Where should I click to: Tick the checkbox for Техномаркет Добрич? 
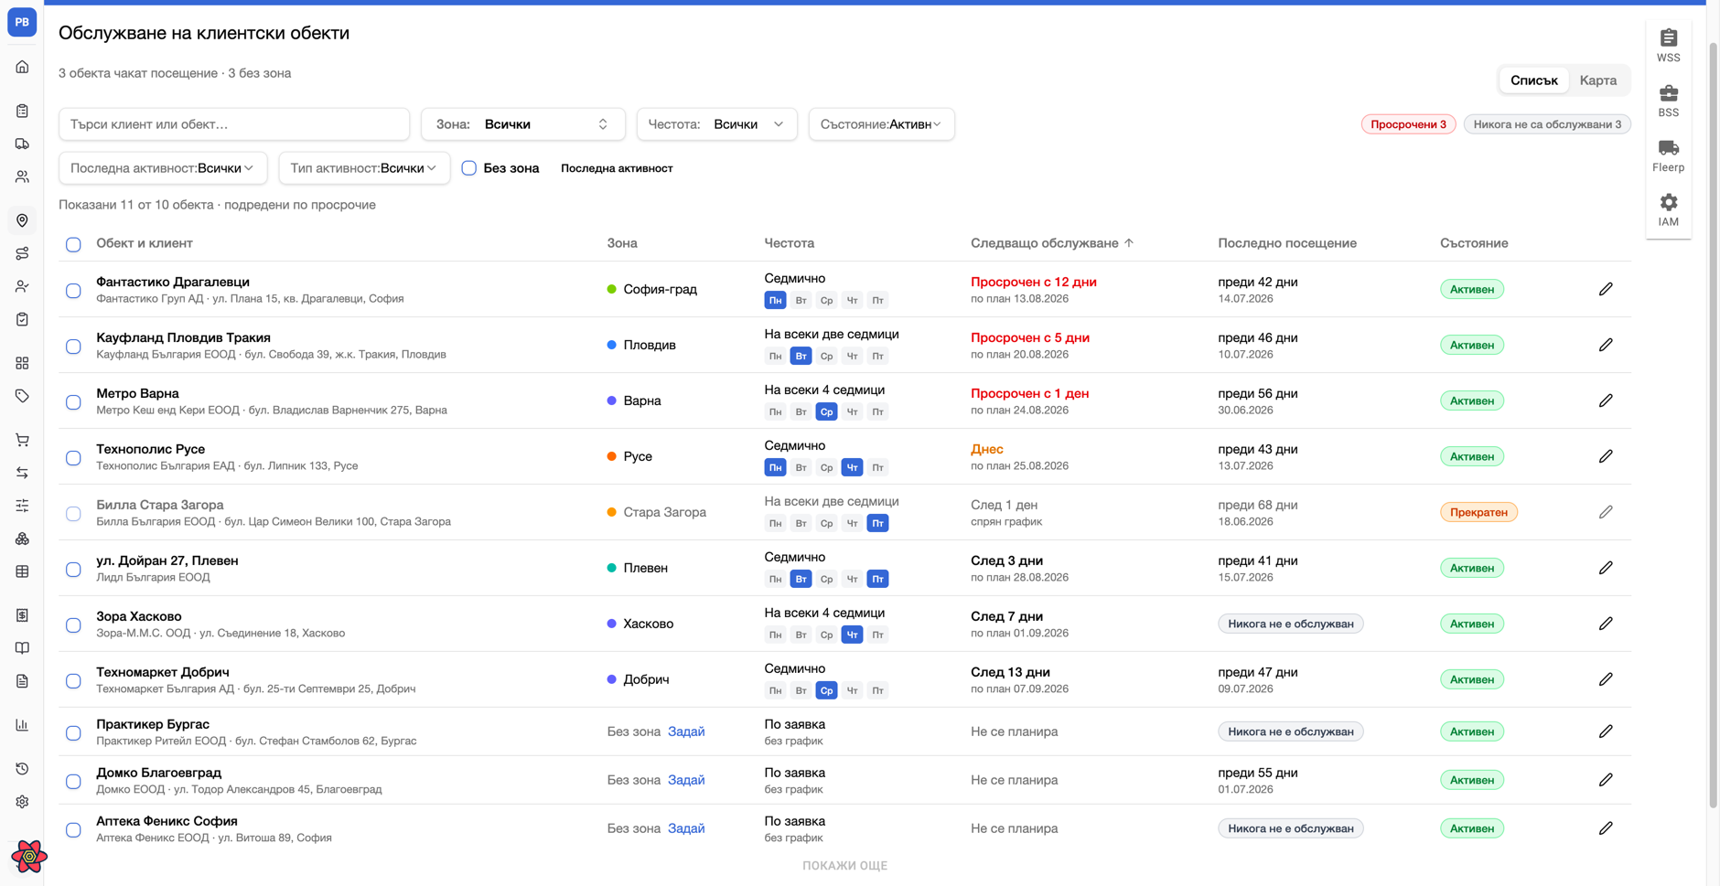[x=73, y=681]
